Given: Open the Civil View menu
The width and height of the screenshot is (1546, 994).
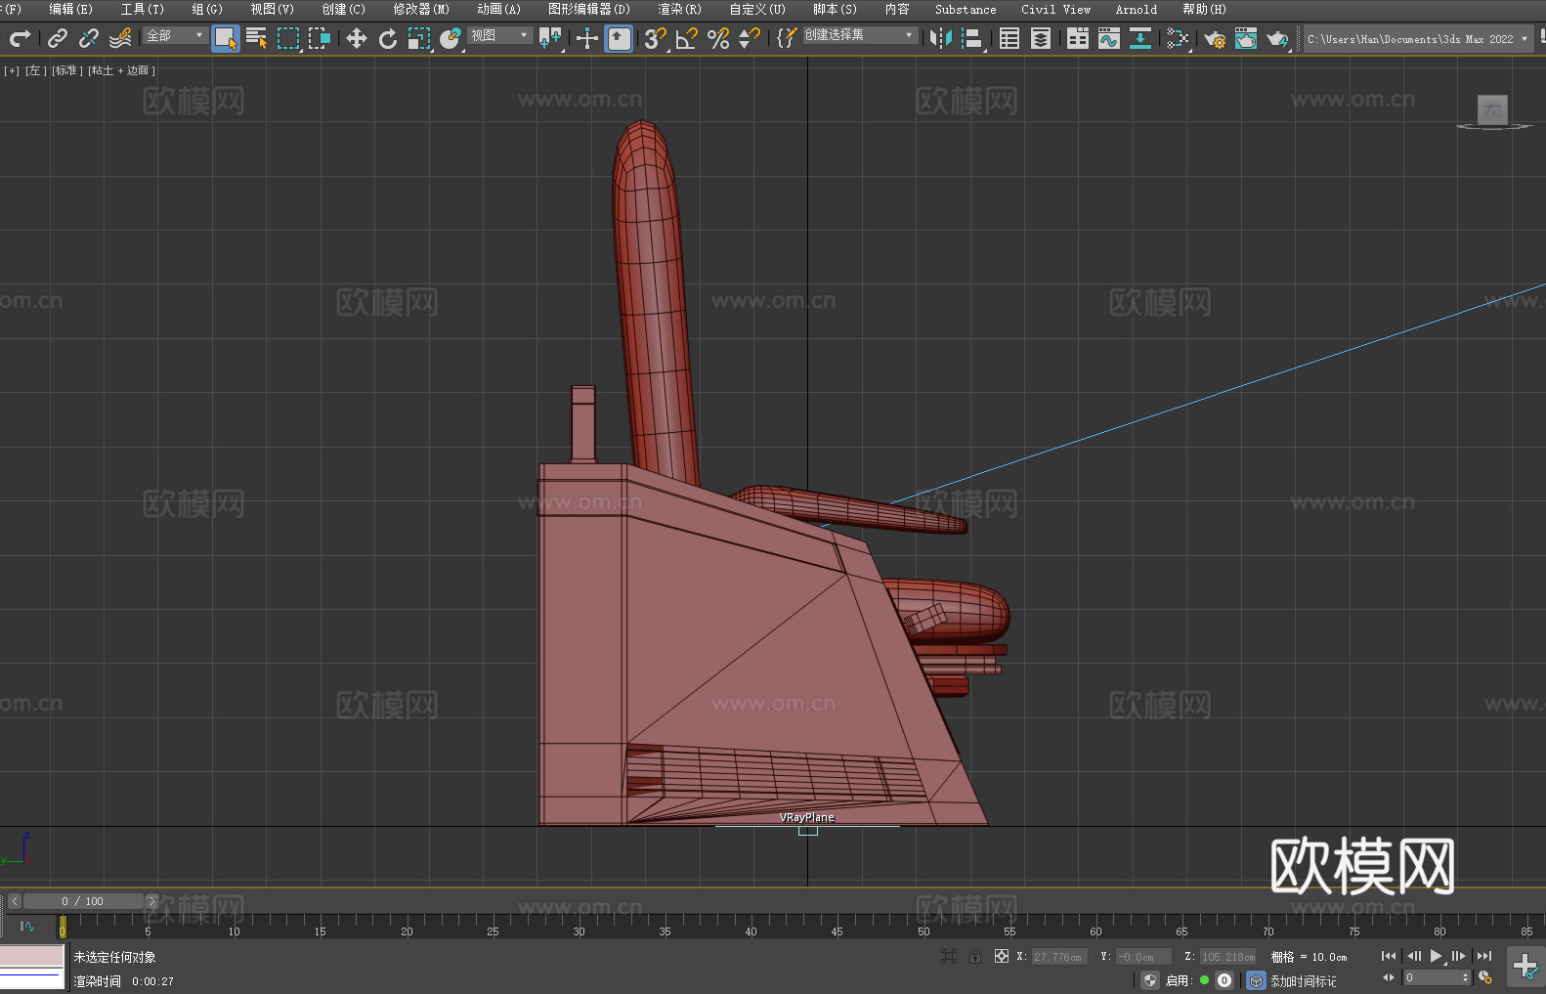Looking at the screenshot, I should click(x=1055, y=9).
